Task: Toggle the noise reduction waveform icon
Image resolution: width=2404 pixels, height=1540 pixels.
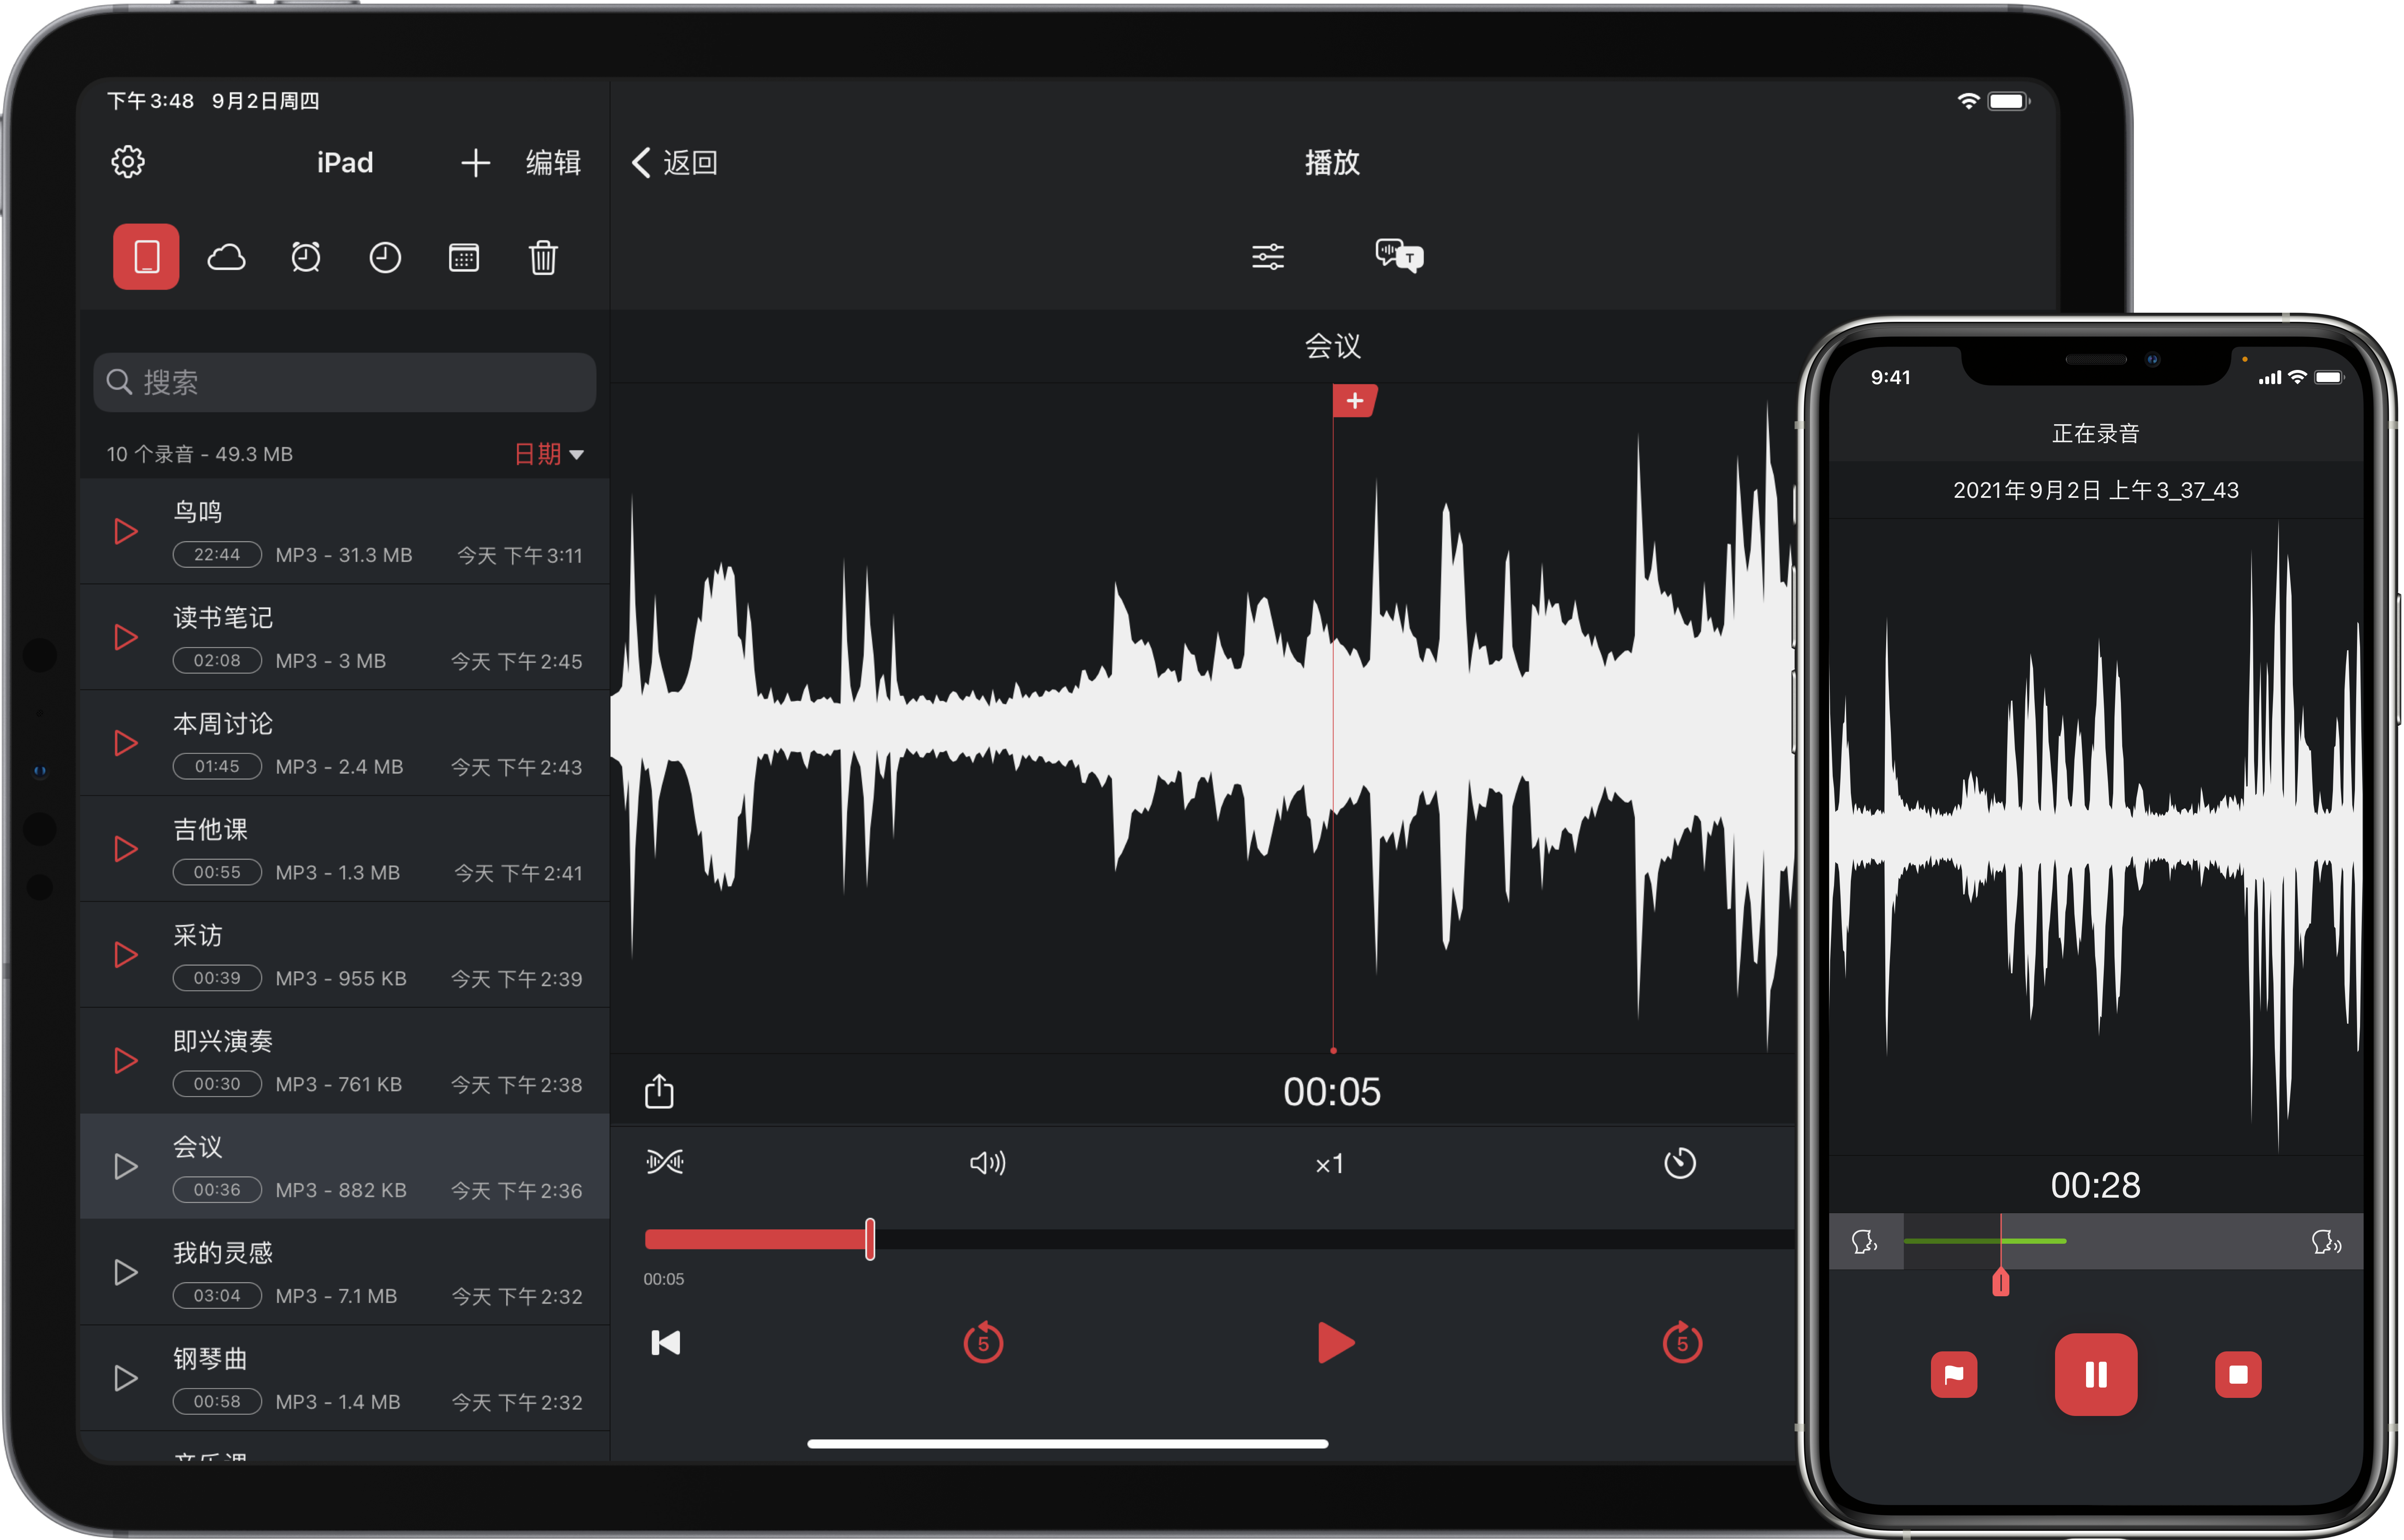Action: 665,1162
